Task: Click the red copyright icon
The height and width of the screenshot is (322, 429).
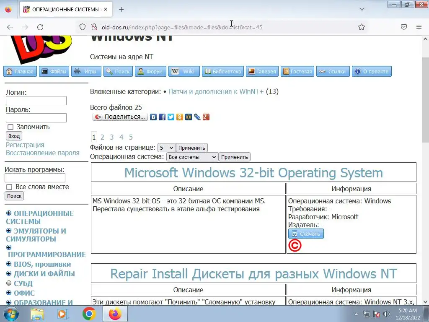Action: (x=295, y=246)
